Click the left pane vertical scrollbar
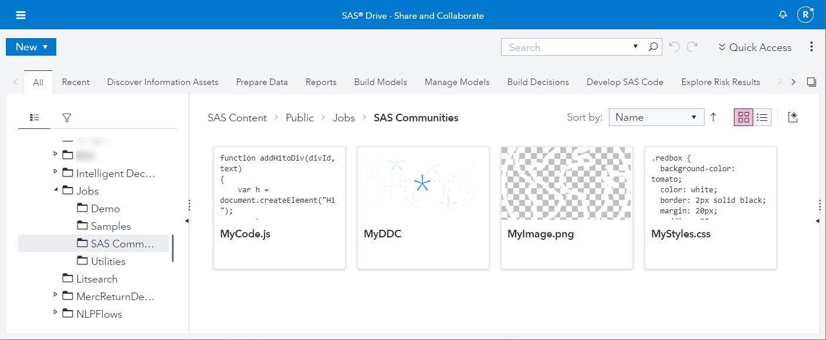826x340 pixels. 172,248
